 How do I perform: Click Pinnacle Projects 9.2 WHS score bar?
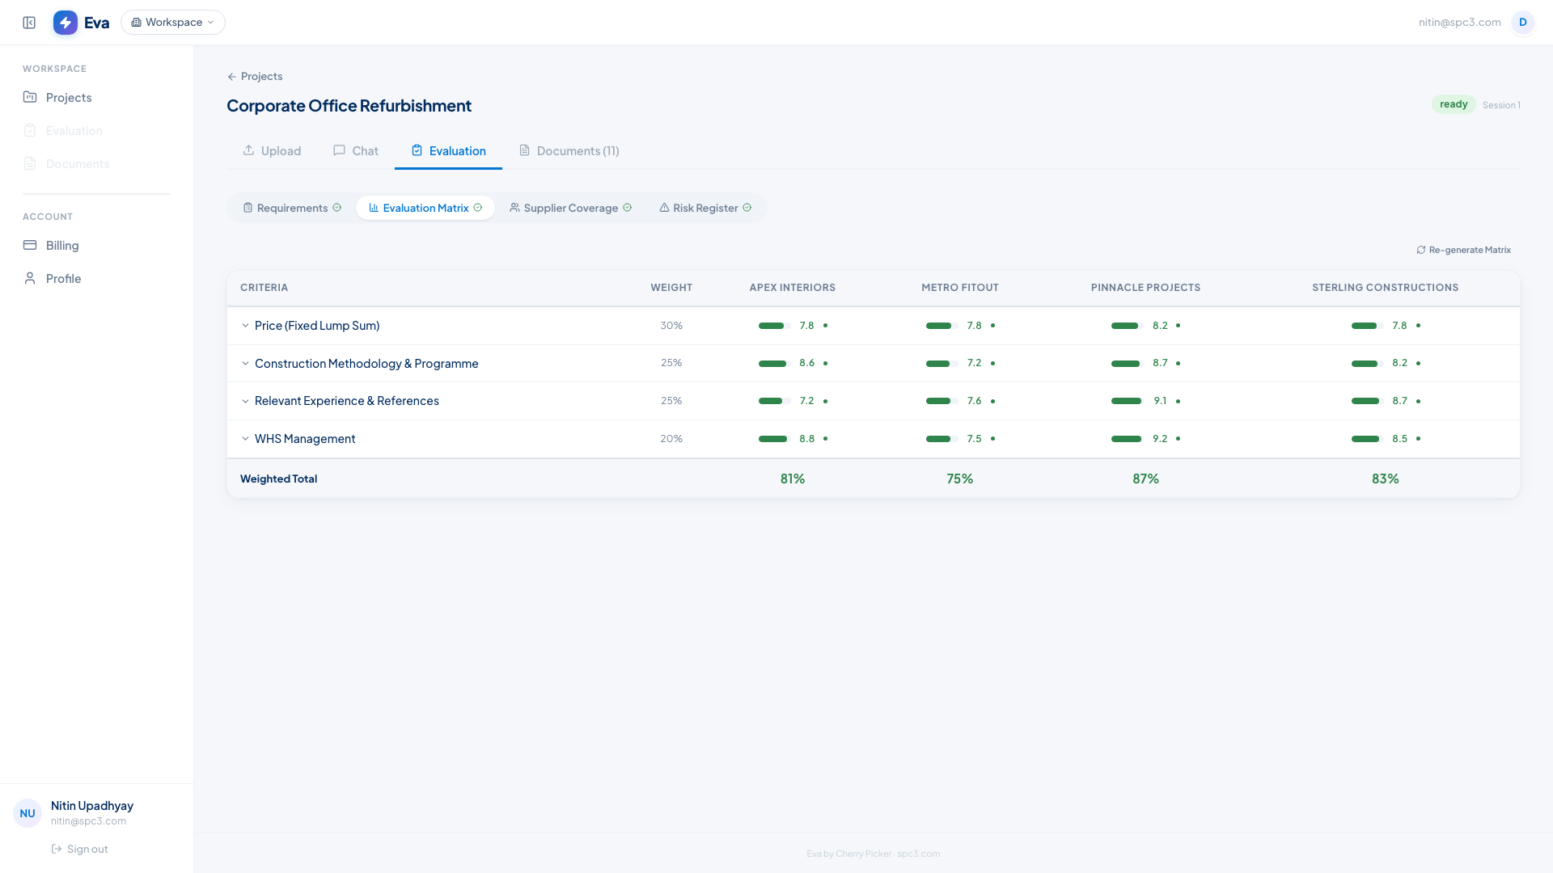[x=1126, y=439]
